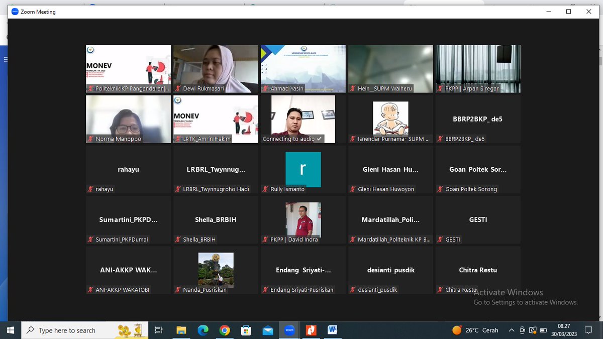Viewport: 603px width, 339px height.
Task: Open Google Chrome from the taskbar
Action: pyautogui.click(x=225, y=330)
